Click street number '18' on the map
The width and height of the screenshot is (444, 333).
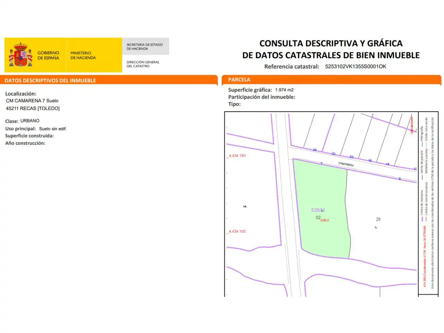[370, 160]
